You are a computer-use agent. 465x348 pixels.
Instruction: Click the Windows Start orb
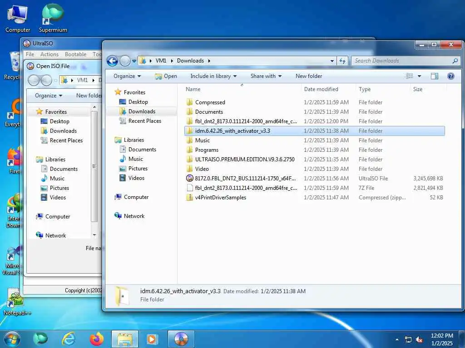(12, 339)
